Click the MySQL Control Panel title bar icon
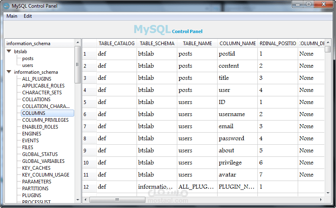 pos(6,6)
